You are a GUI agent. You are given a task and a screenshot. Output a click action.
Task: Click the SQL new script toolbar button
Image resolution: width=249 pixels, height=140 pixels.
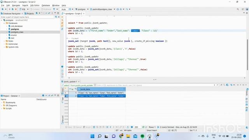point(23,9)
